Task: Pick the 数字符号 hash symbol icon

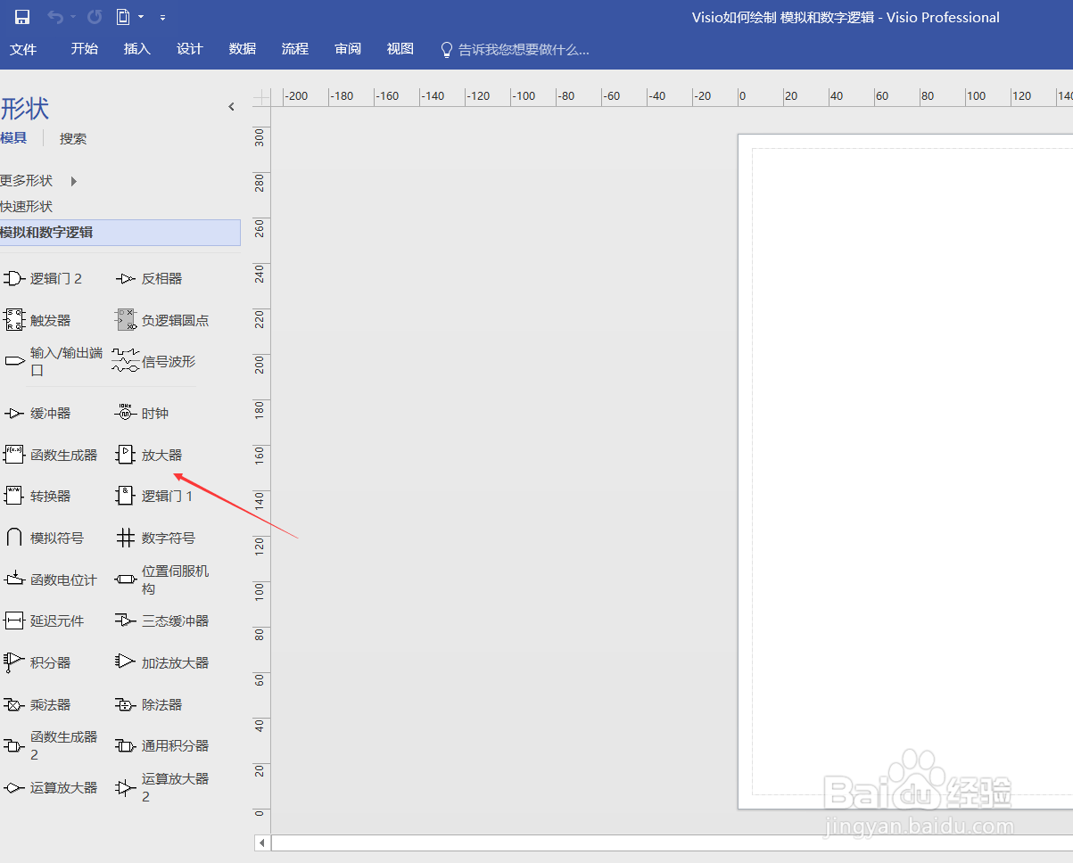Action: pos(126,538)
